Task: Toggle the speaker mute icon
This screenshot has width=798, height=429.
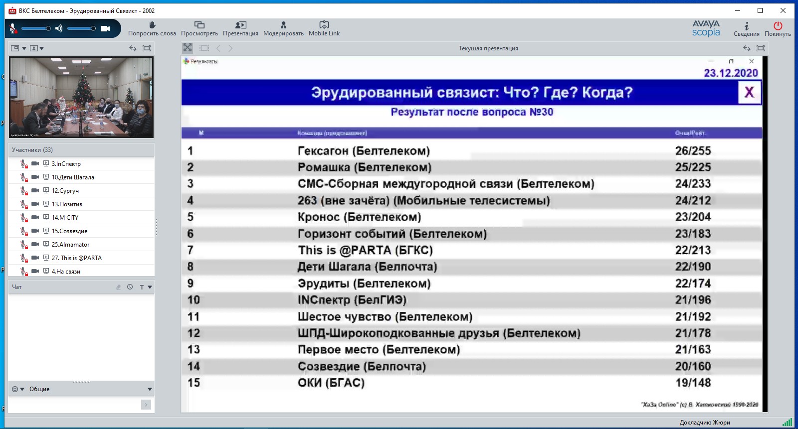Action: [x=59, y=28]
